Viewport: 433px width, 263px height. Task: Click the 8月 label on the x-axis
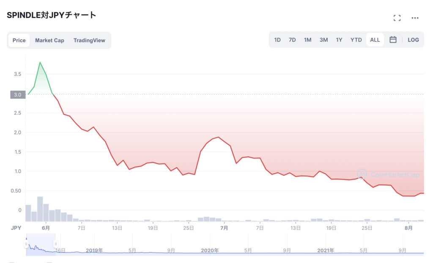pyautogui.click(x=408, y=228)
